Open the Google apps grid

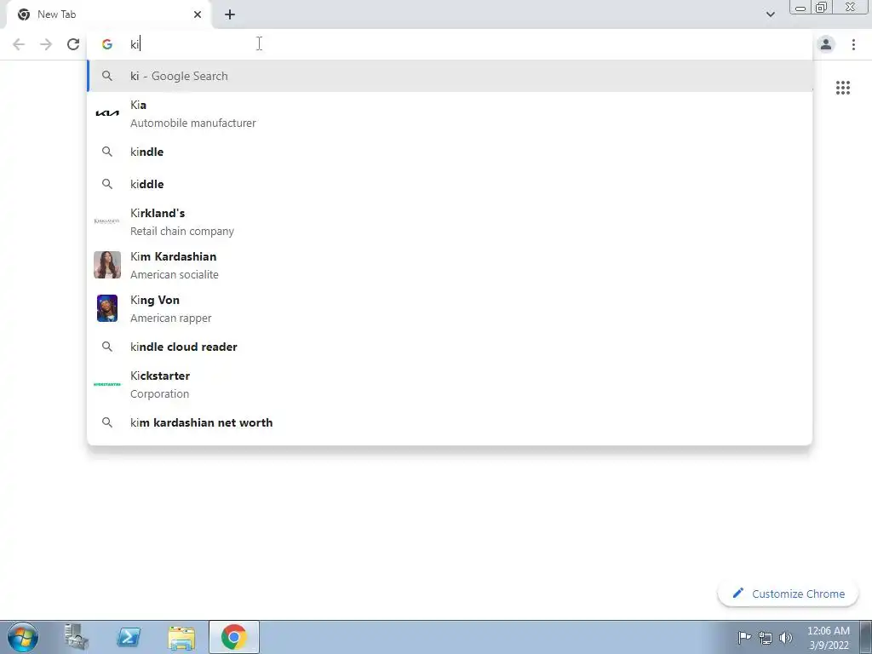[842, 88]
